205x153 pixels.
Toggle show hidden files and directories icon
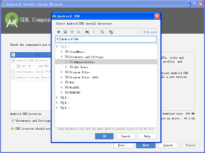111,32
